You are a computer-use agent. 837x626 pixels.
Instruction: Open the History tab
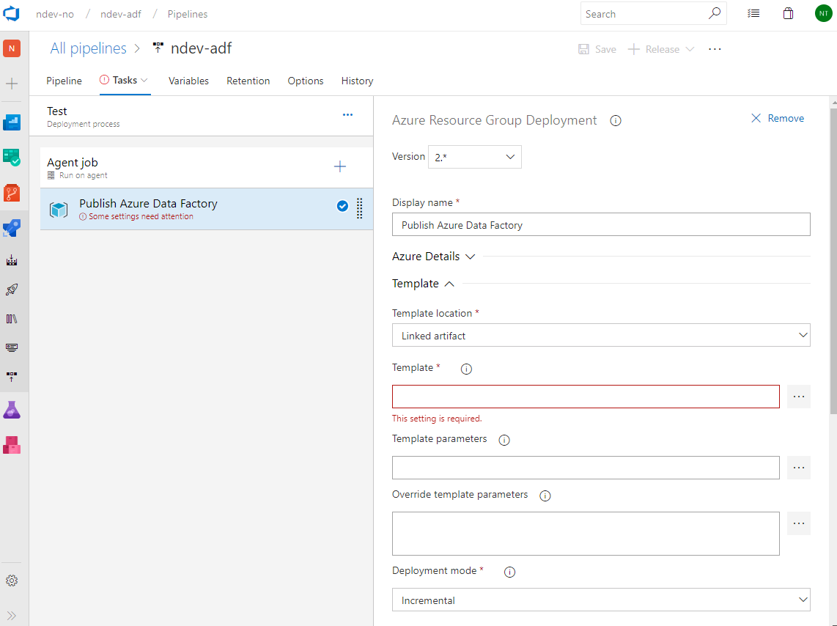coord(357,81)
